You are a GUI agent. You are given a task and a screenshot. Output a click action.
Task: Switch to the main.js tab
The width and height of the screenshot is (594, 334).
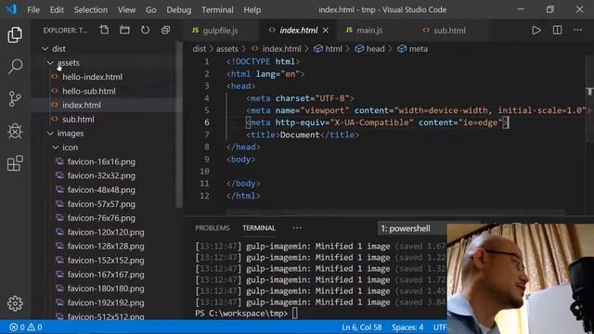[x=369, y=31]
